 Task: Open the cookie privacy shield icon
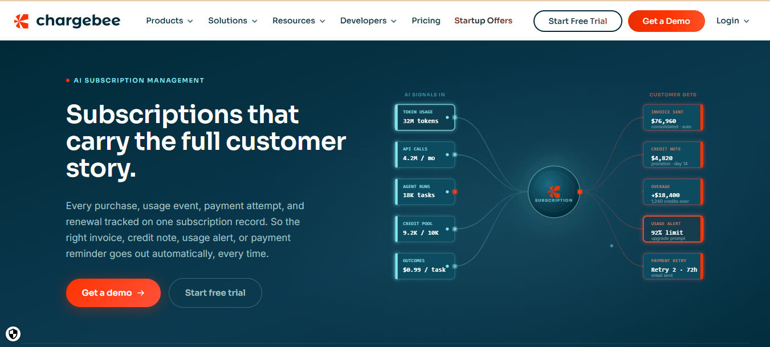click(x=13, y=334)
